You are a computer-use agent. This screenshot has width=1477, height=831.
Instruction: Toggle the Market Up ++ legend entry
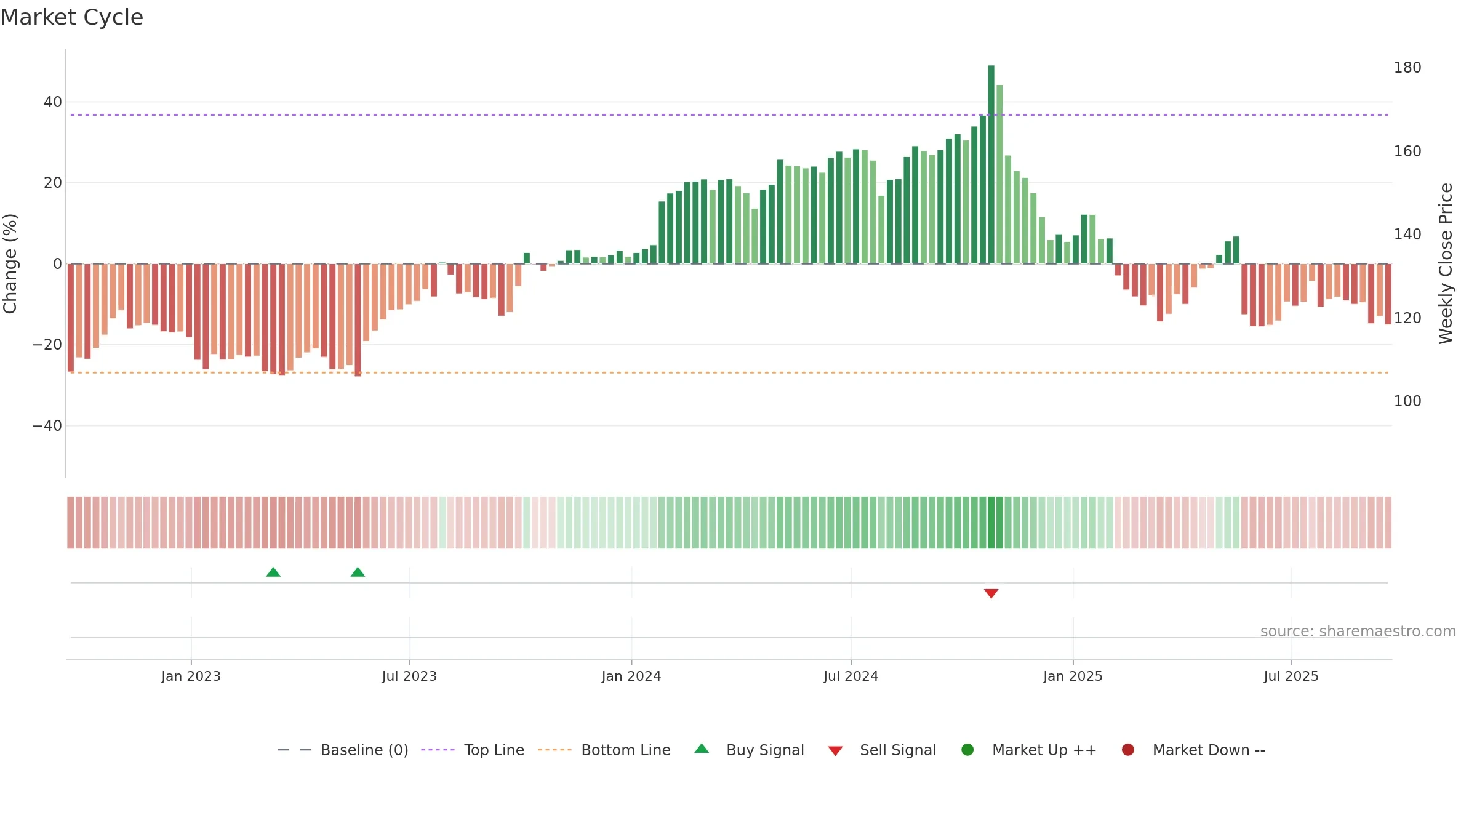click(x=1029, y=750)
